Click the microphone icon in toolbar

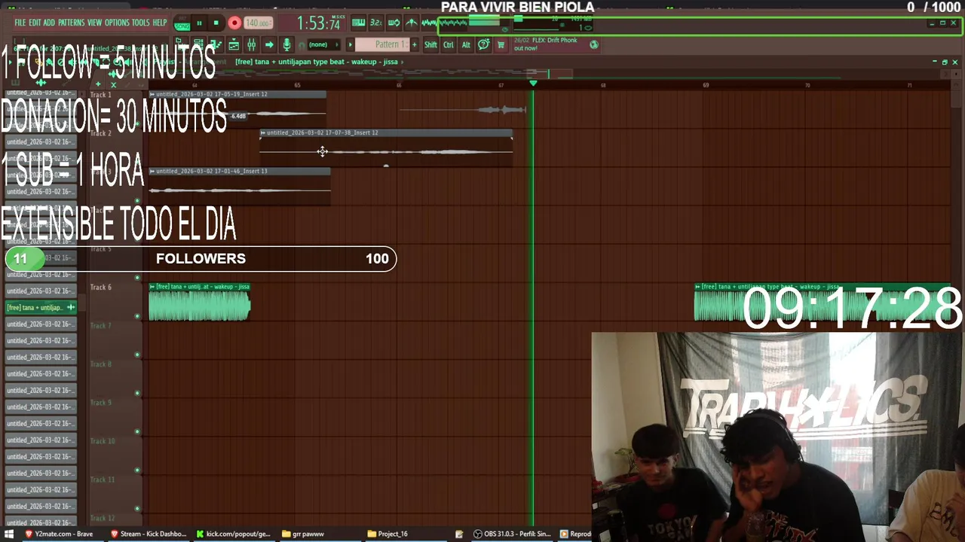click(286, 44)
